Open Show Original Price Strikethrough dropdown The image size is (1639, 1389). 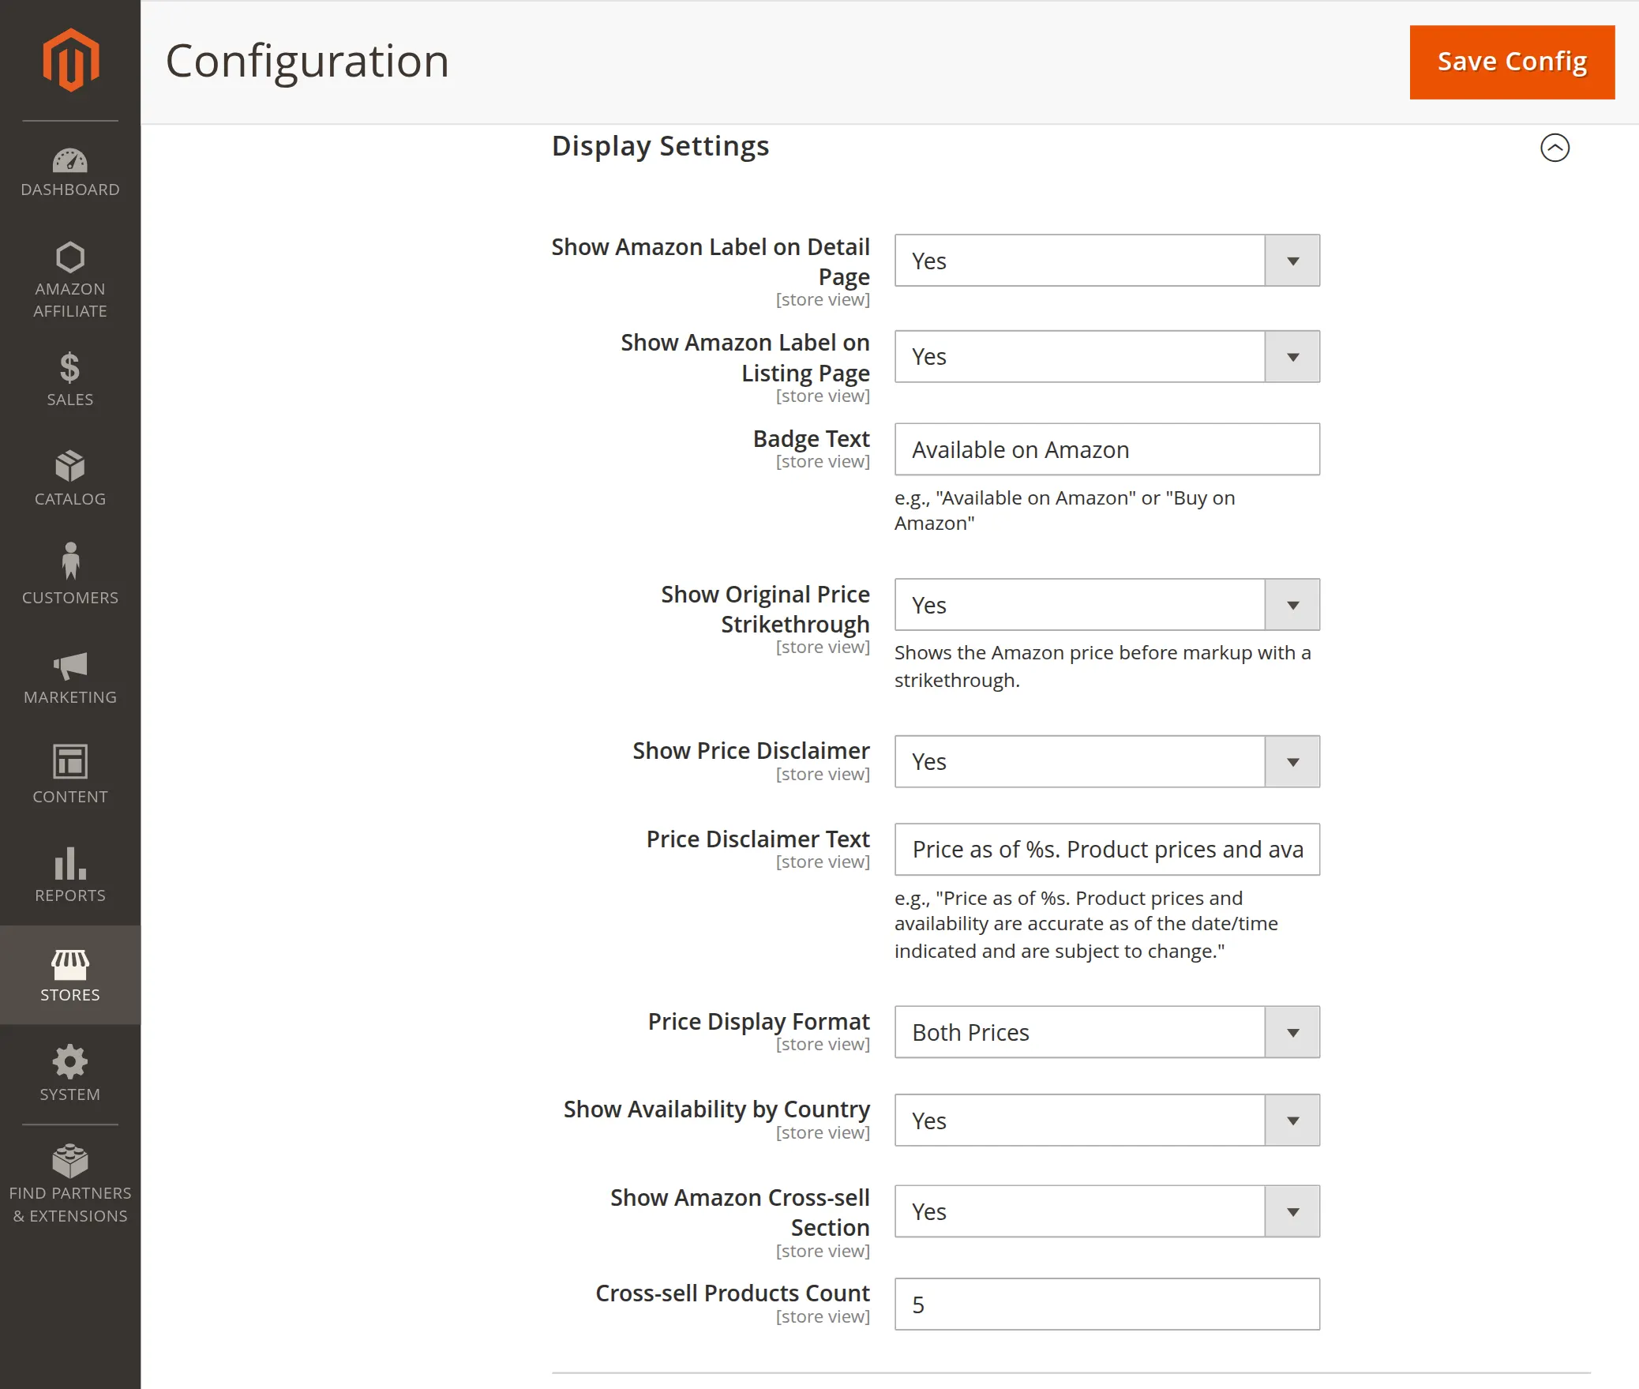[x=1107, y=605]
